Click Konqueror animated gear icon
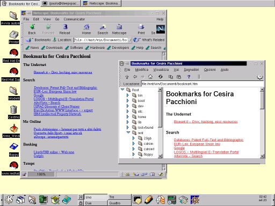 coord(260,77)
